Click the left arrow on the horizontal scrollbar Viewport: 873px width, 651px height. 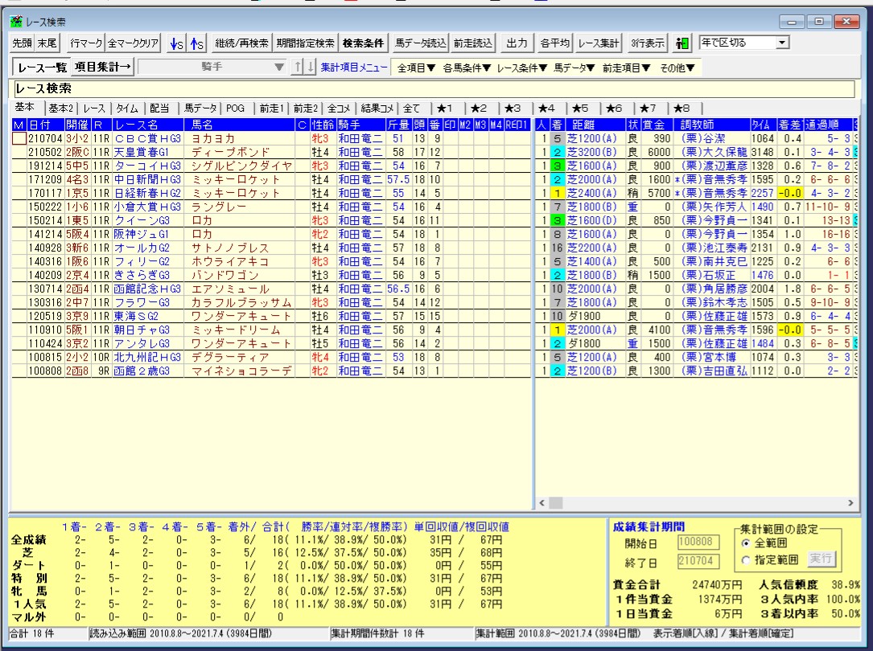click(x=542, y=503)
